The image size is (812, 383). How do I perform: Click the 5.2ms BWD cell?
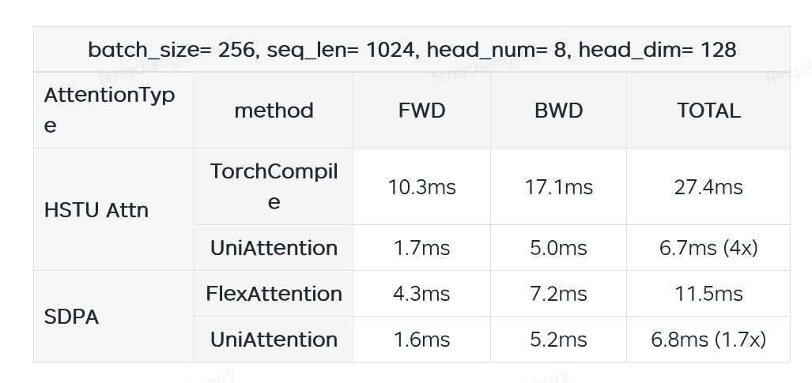[x=558, y=340]
